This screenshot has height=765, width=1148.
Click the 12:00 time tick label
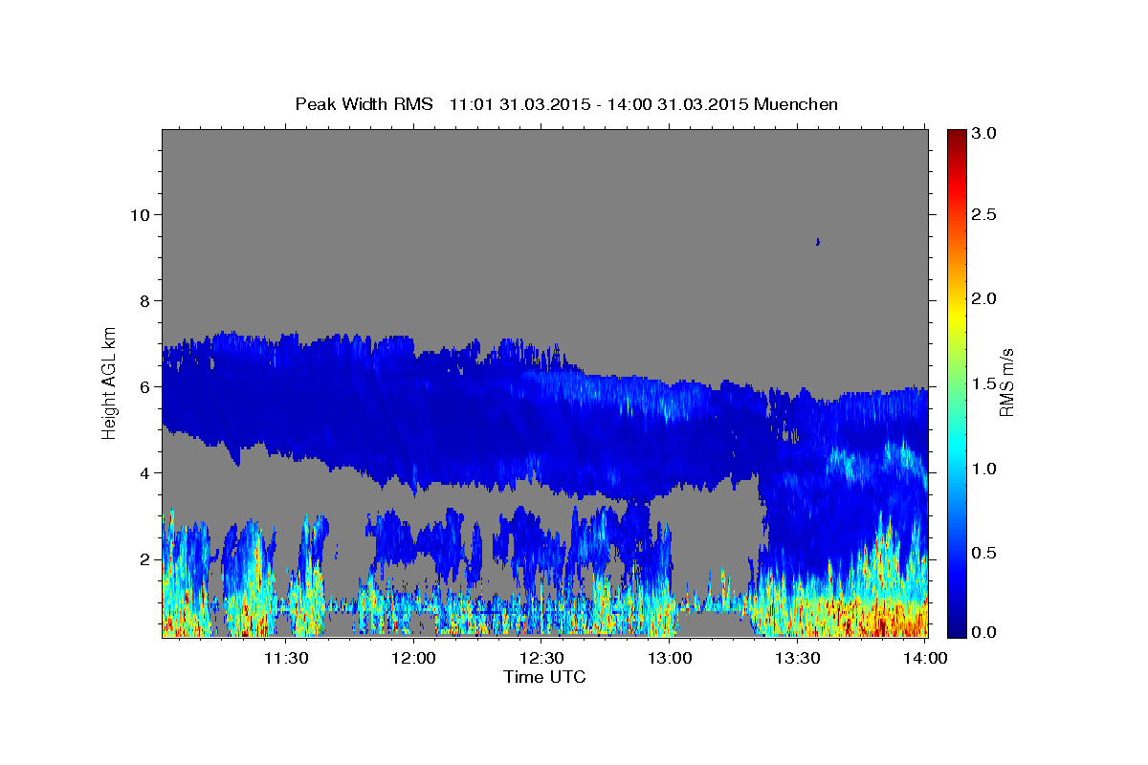(x=414, y=658)
